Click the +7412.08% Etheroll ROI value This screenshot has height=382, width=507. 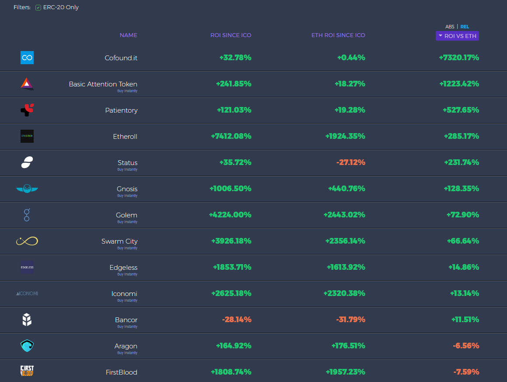tap(231, 136)
